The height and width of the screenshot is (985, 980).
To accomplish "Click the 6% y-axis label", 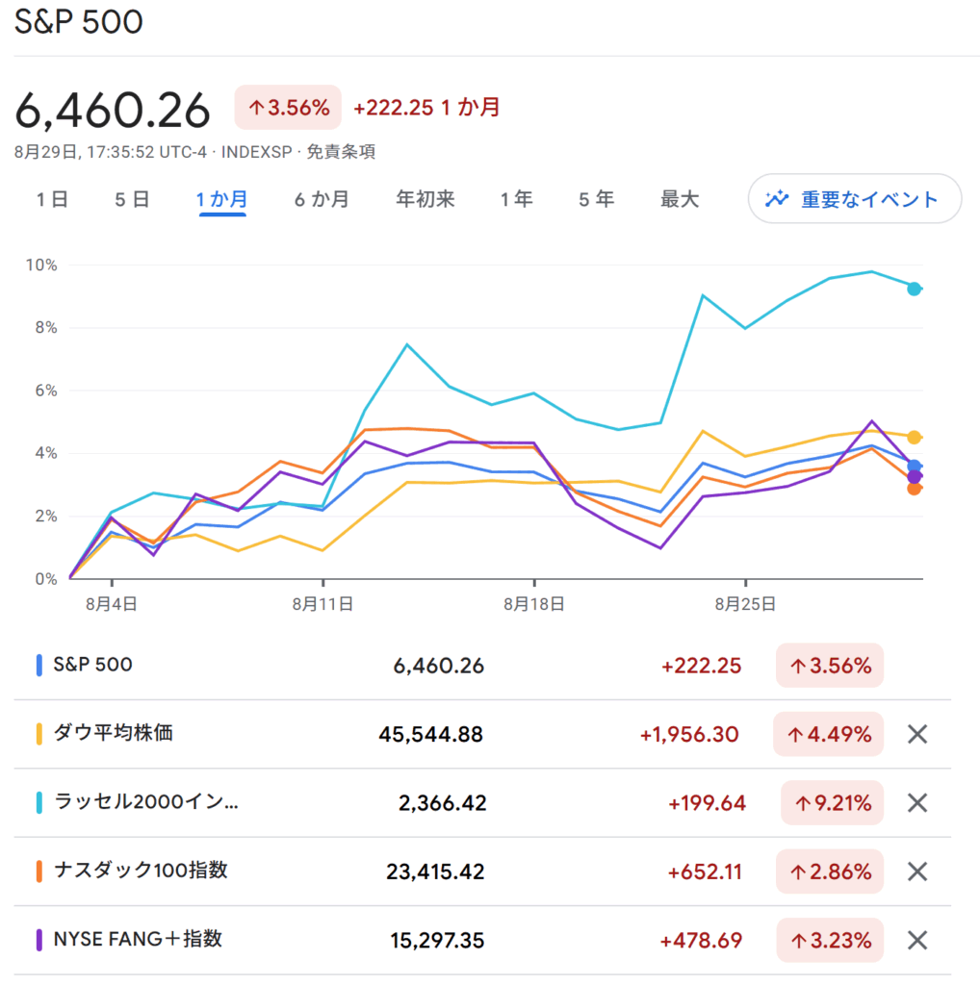I will 46,391.
